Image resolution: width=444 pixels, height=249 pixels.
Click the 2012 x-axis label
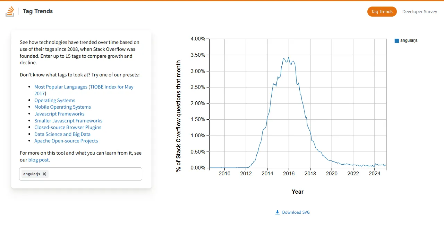coord(246,174)
